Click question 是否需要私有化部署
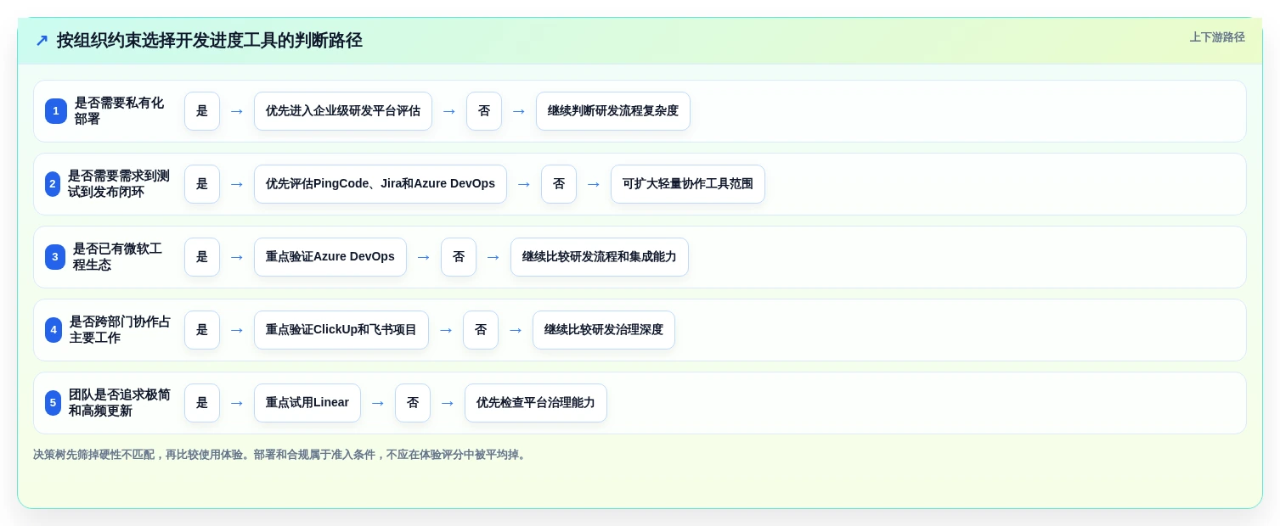The width and height of the screenshot is (1280, 526). 119,111
